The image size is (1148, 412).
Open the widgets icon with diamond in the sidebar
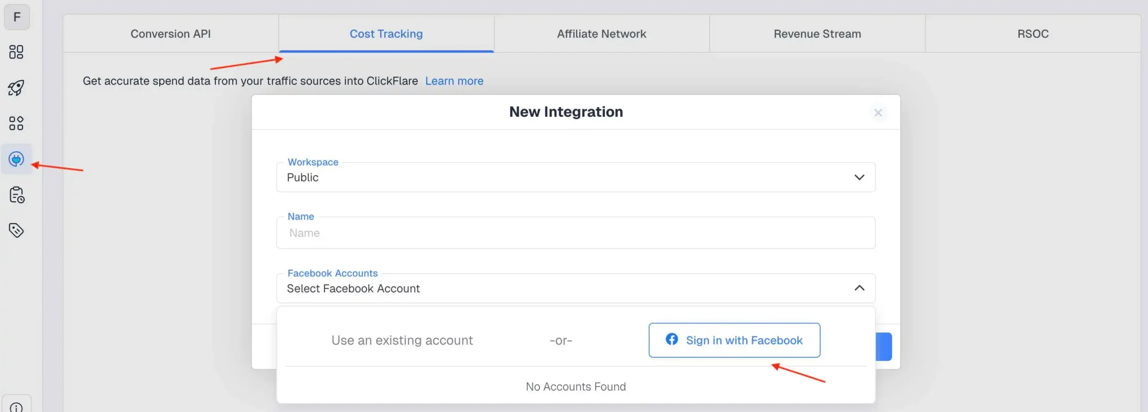[16, 123]
